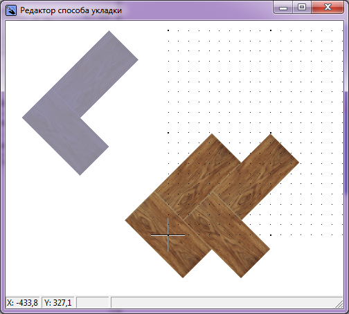Image resolution: width=349 pixels, height=314 pixels.
Task: Click the bold grid point right of the planks
Action: [x=271, y=235]
